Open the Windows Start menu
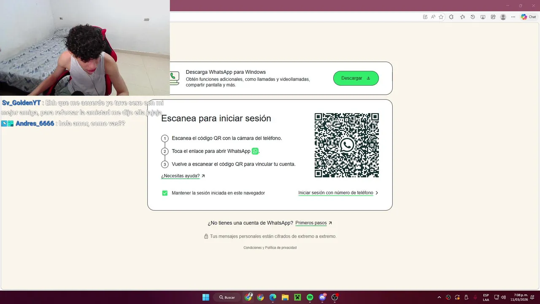This screenshot has width=540, height=304. [x=205, y=297]
